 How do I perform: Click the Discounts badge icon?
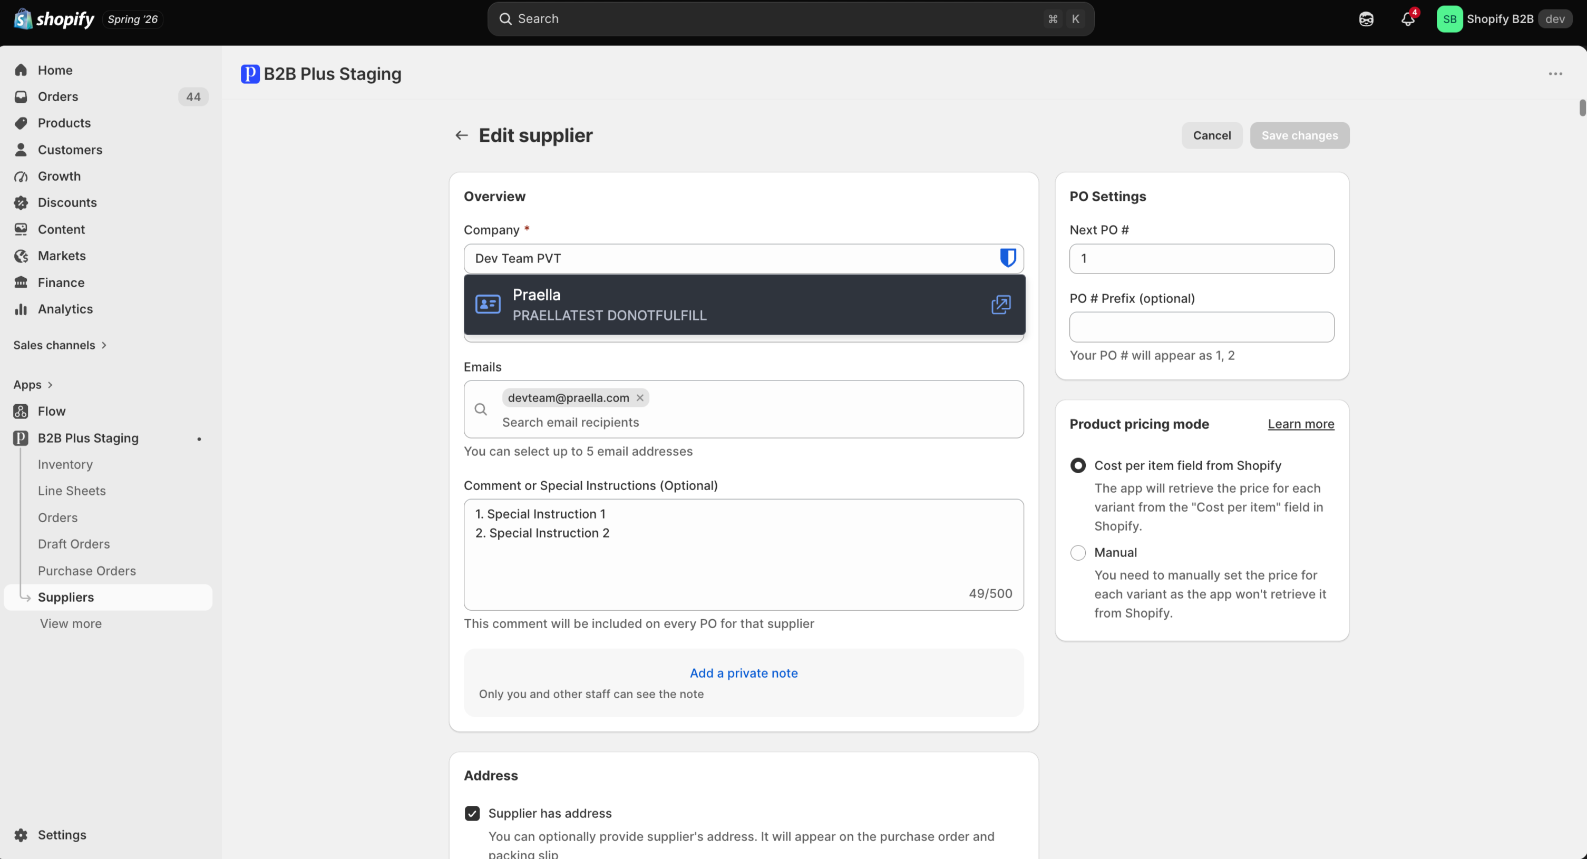click(x=21, y=202)
